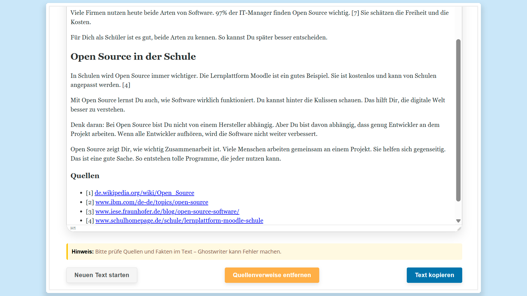Click the 'Neuen Text starten' button
The height and width of the screenshot is (296, 527).
tap(102, 275)
